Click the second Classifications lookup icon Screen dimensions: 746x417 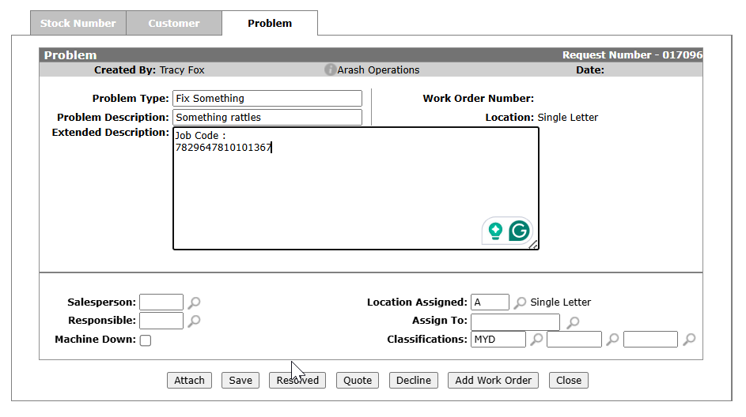pyautogui.click(x=612, y=340)
